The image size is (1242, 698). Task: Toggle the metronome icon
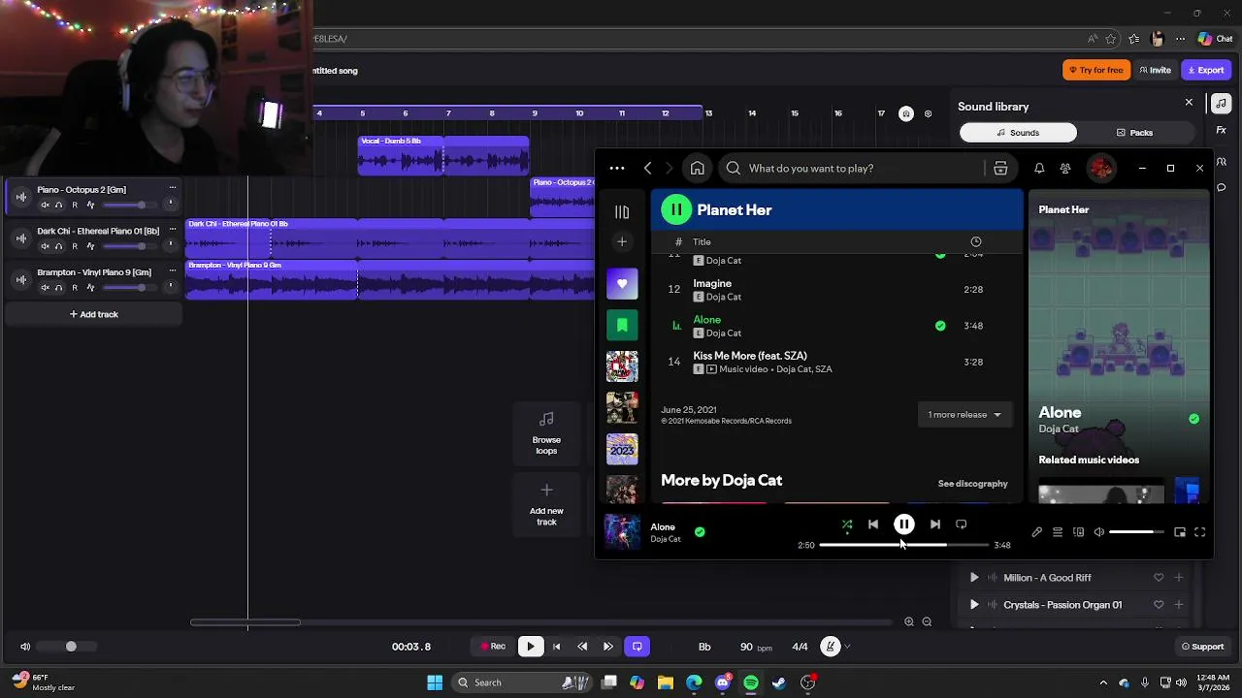[831, 647]
